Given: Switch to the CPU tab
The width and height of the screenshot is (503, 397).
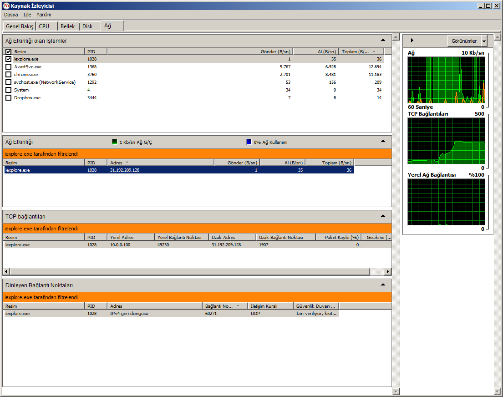Looking at the screenshot, I should pos(46,26).
